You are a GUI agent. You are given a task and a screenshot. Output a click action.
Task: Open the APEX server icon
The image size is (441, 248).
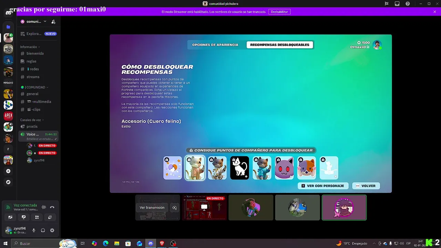point(8,116)
